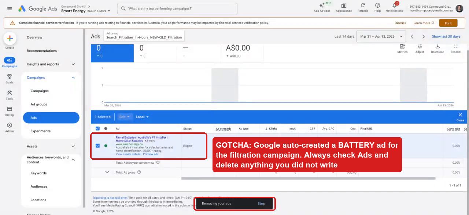Open the Label dropdown in action bar
The height and width of the screenshot is (215, 469).
click(x=142, y=117)
